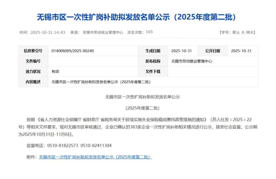The height and width of the screenshot is (179, 276).
Task: Set font size to 默认
Action: tap(236, 32)
